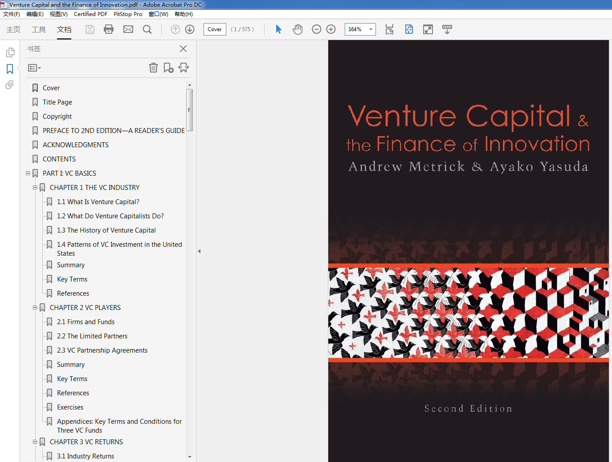This screenshot has height=462, width=612.
Task: Open the Copyright bookmark
Action: point(57,117)
